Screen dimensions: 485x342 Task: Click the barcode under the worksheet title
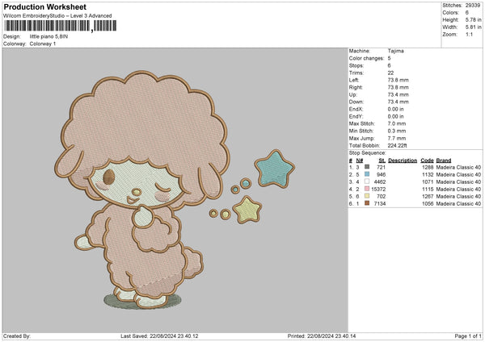(x=61, y=26)
